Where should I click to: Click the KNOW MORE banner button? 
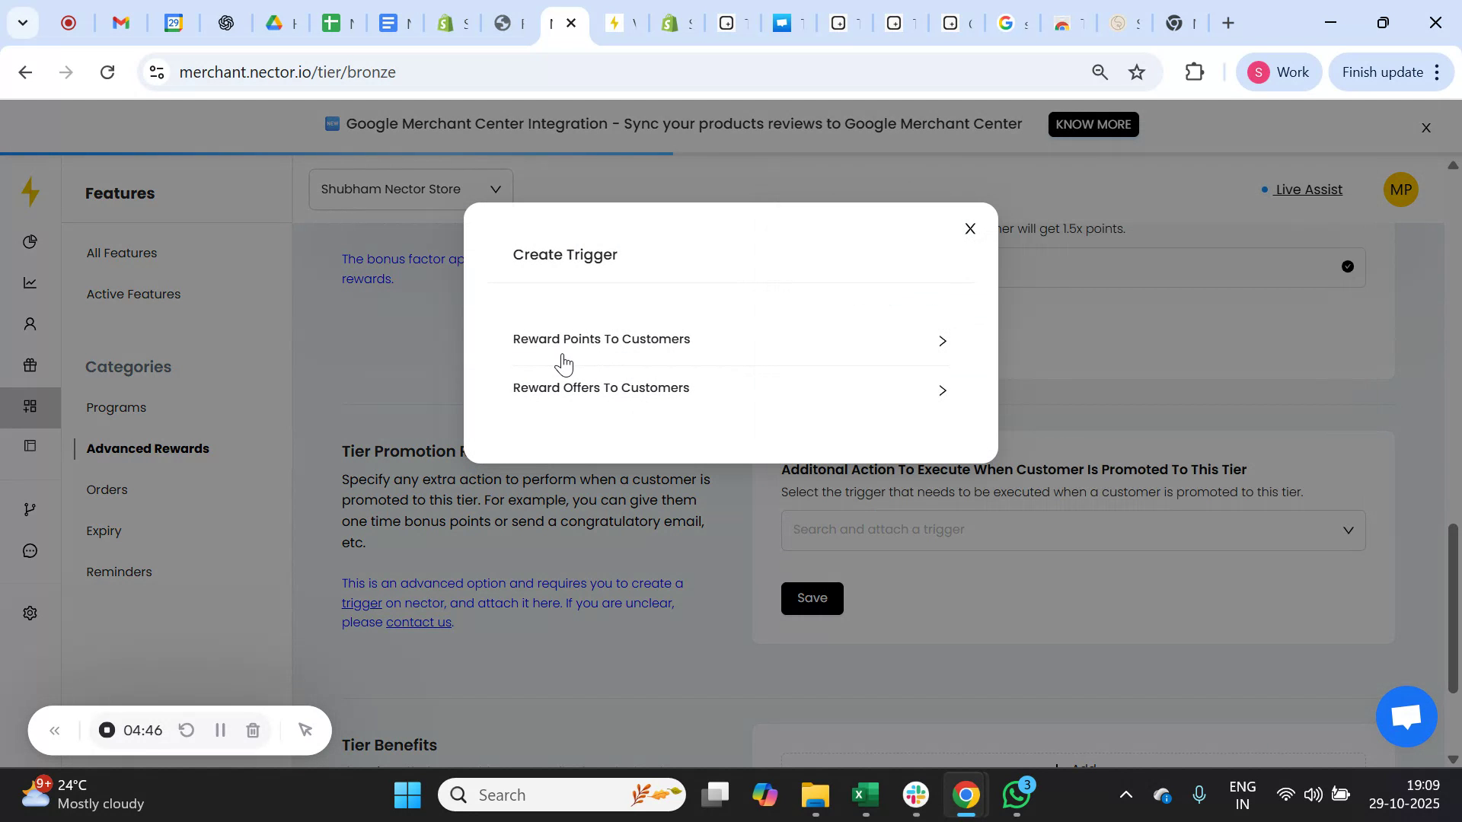coord(1093,123)
